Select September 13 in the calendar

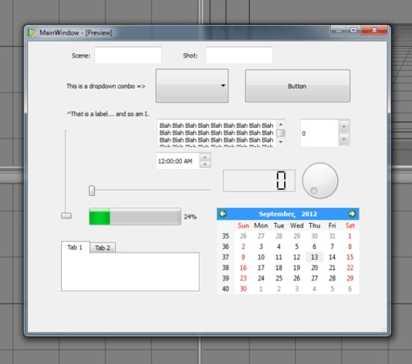[x=314, y=257]
